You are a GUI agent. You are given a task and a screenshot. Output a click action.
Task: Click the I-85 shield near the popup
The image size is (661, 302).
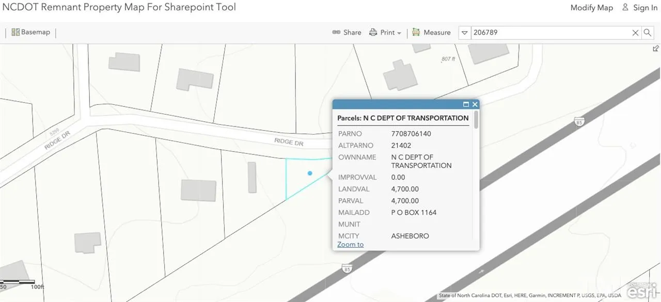(579, 122)
